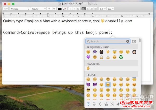
Task: Switch to the smiley People category
Action: (94, 104)
